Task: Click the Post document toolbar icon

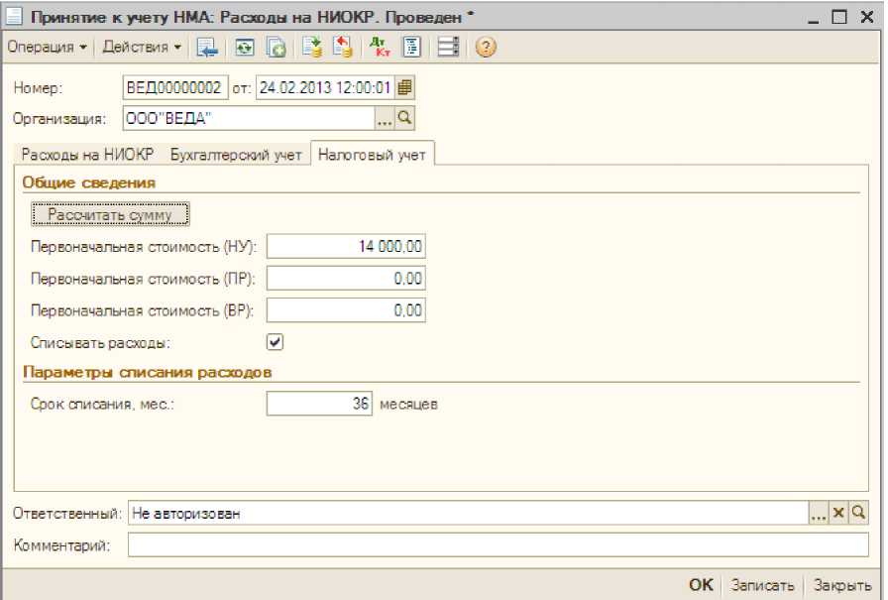Action: 312,48
